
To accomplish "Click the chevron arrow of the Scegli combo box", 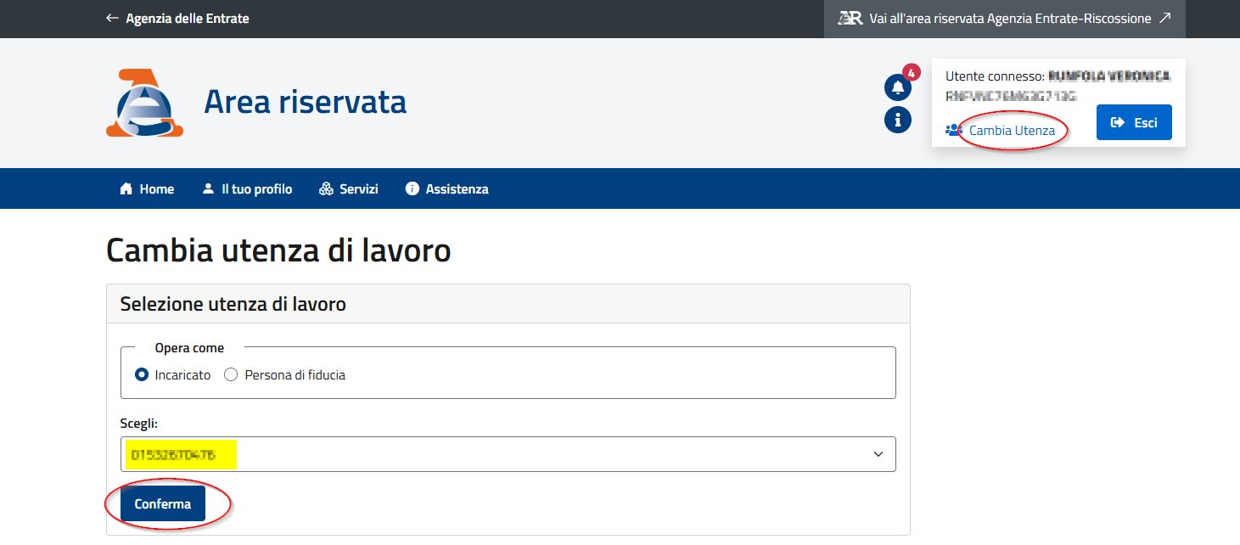I will 878,455.
